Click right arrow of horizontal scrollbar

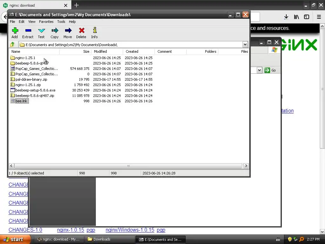tap(246, 166)
